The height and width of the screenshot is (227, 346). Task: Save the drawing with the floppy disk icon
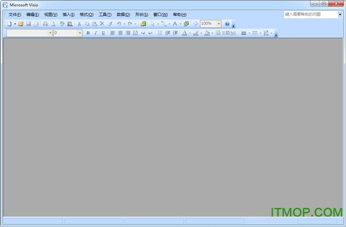pos(28,24)
